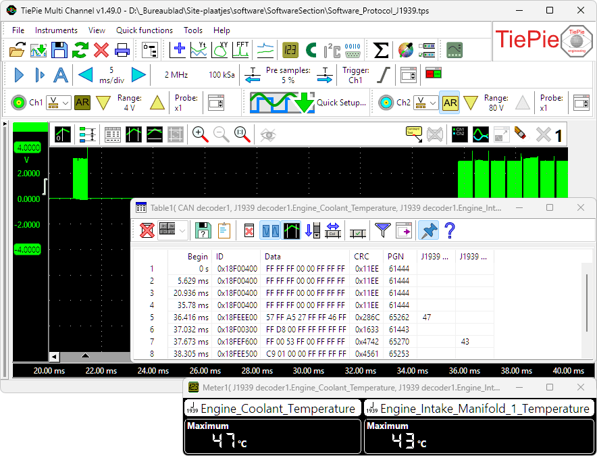This screenshot has width=597, height=456.
Task: Increase time base with right arrow
Action: pyautogui.click(x=138, y=75)
